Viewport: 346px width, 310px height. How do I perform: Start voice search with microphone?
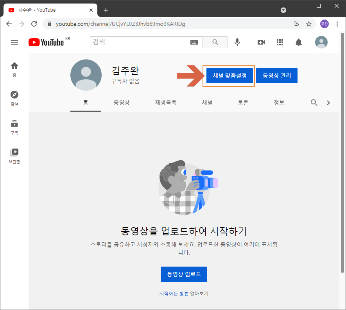click(x=237, y=42)
